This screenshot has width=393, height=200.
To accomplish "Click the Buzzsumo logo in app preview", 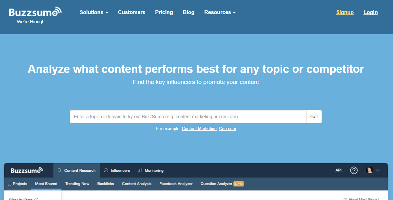I will click(27, 170).
